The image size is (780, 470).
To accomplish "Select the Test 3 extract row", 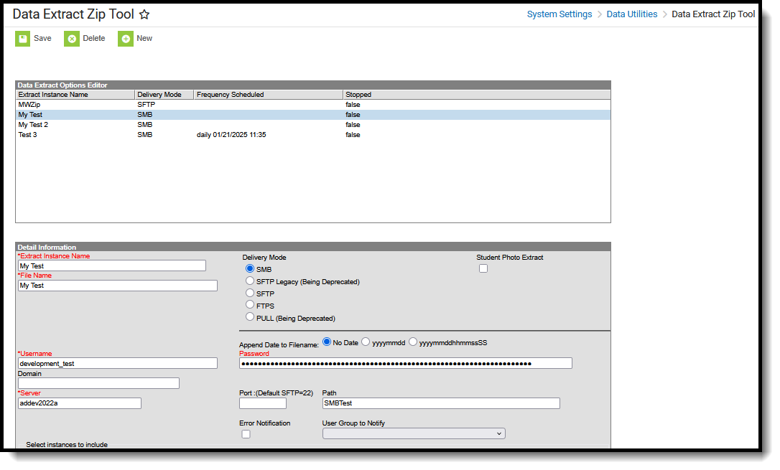I will [x=313, y=135].
